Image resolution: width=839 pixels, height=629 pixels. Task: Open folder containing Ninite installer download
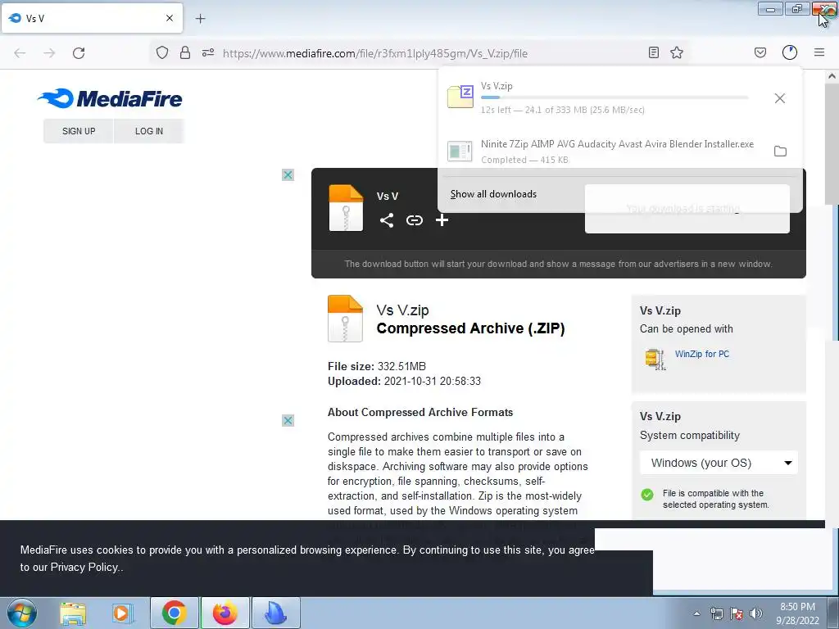pos(780,152)
